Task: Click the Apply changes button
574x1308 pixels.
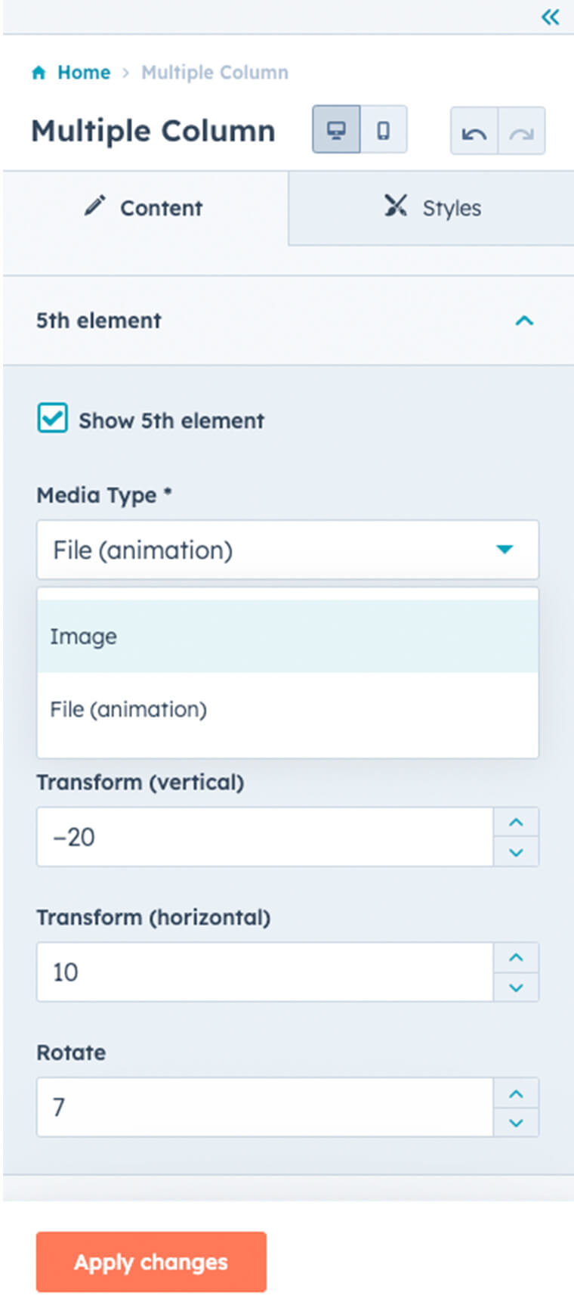Action: click(151, 1262)
